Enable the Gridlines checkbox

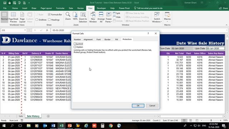point(37,20)
